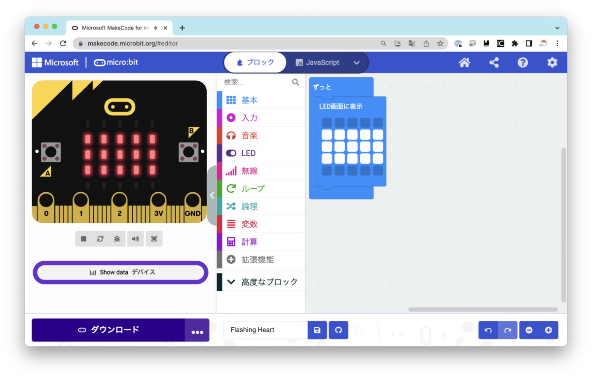Save the project with the disk icon

317,330
